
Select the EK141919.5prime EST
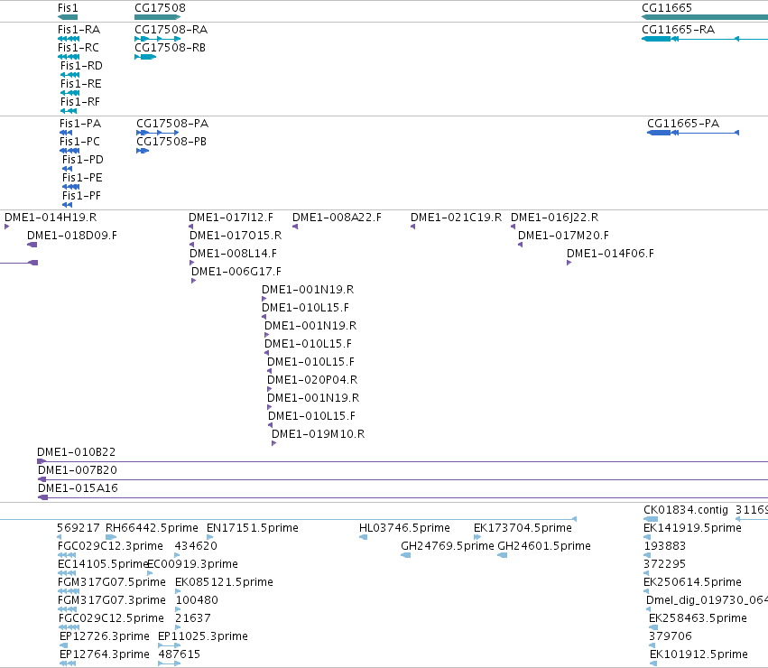pyautogui.click(x=692, y=528)
